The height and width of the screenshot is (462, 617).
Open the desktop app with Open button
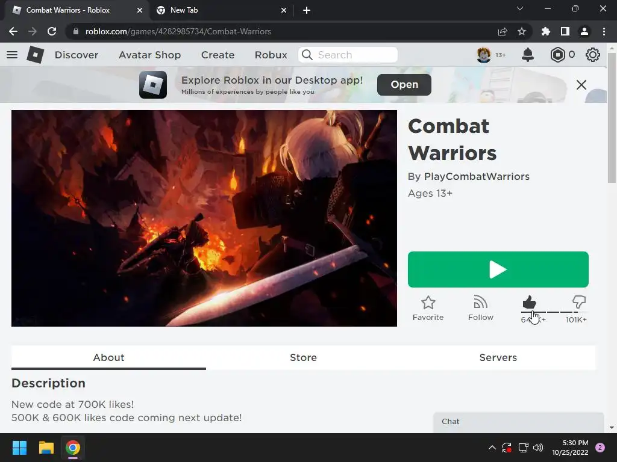404,84
